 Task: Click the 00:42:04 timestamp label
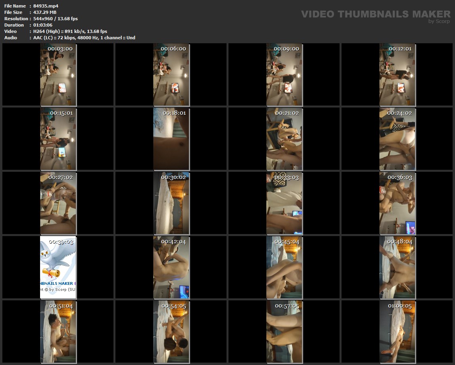point(173,242)
